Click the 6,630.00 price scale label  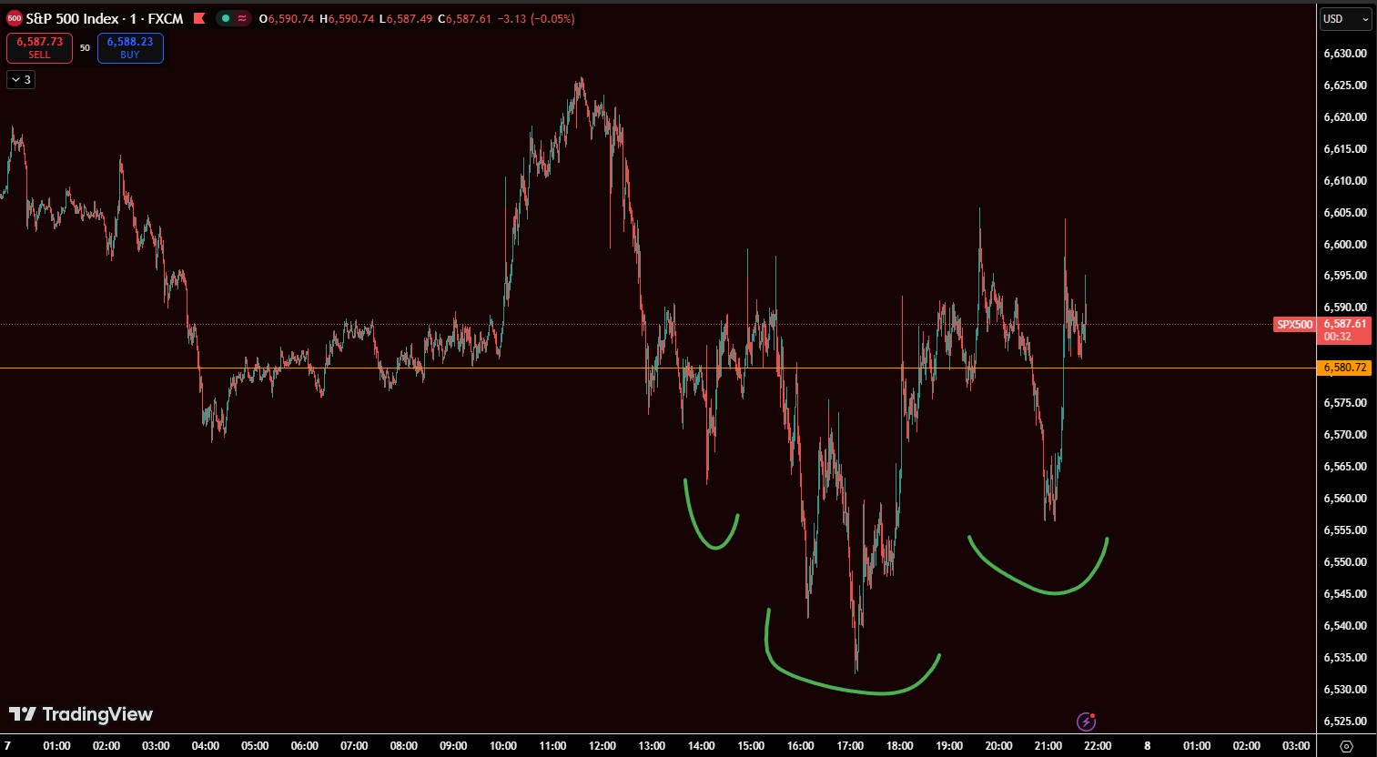pyautogui.click(x=1345, y=54)
